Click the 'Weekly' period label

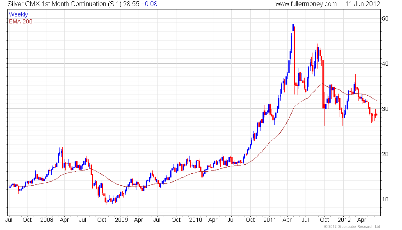click(18, 15)
